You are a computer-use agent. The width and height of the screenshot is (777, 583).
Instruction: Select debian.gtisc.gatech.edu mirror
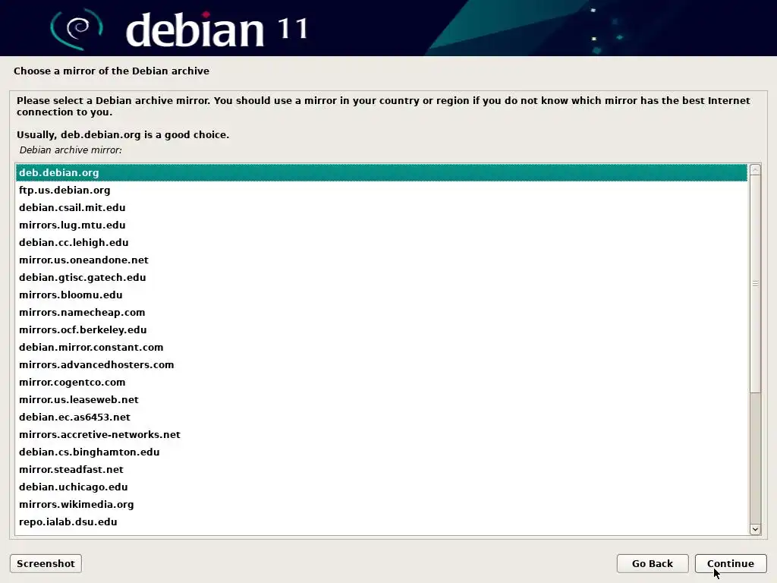(x=381, y=277)
